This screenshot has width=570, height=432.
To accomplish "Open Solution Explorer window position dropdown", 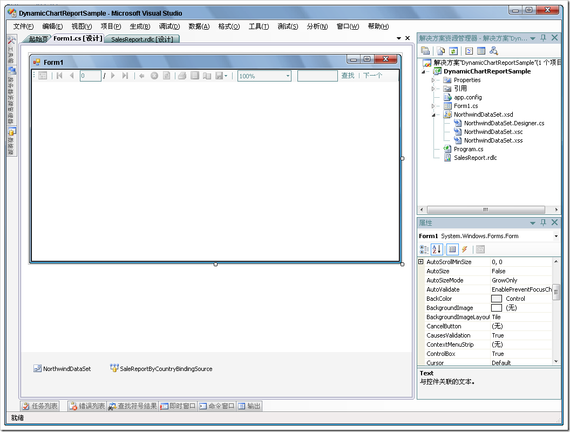I will coord(533,38).
